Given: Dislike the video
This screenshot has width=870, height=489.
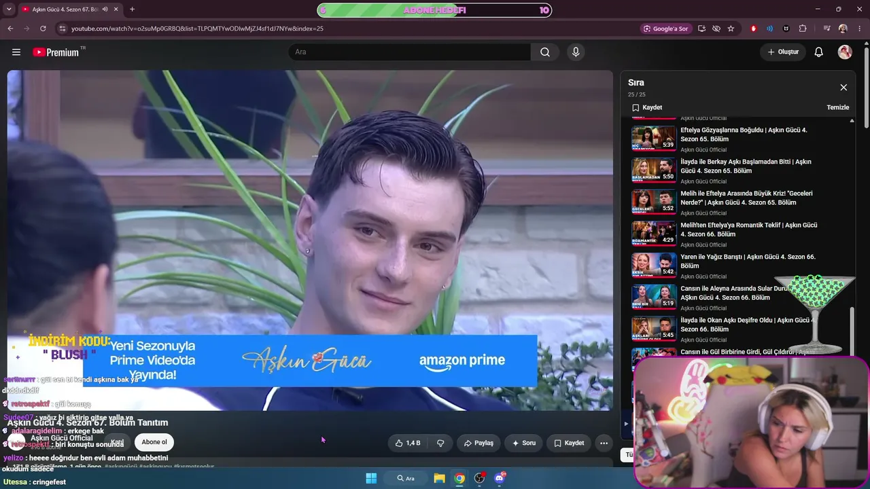Looking at the screenshot, I should (440, 443).
